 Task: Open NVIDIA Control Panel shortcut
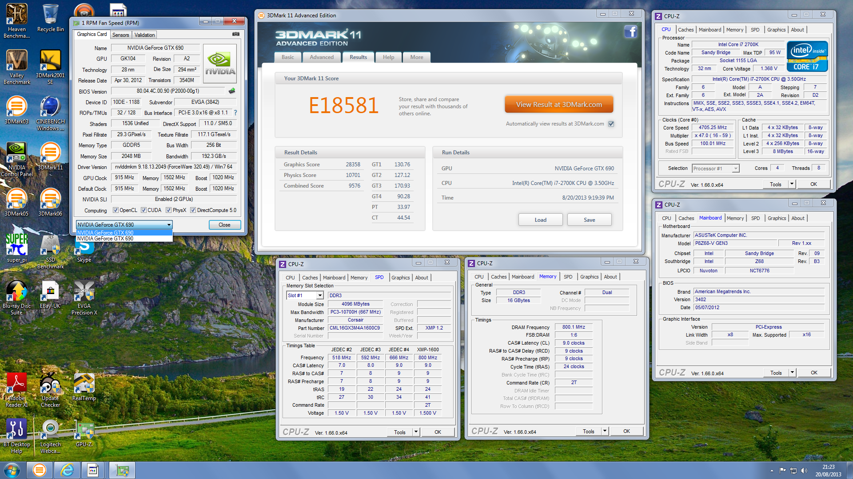tap(17, 159)
